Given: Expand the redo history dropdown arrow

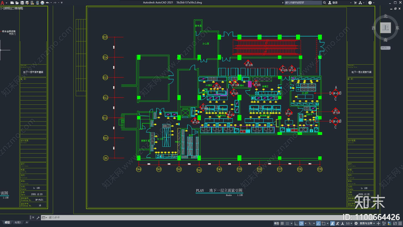Looking at the screenshot, I should click(x=59, y=3).
